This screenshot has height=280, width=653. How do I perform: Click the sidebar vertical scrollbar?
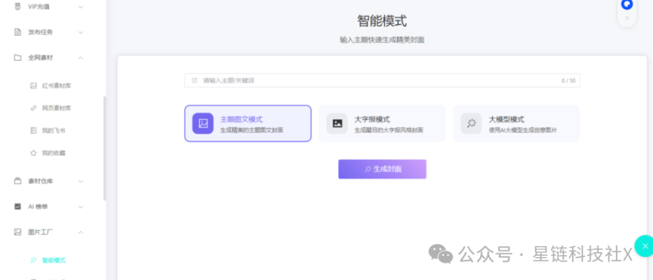tap(105, 148)
